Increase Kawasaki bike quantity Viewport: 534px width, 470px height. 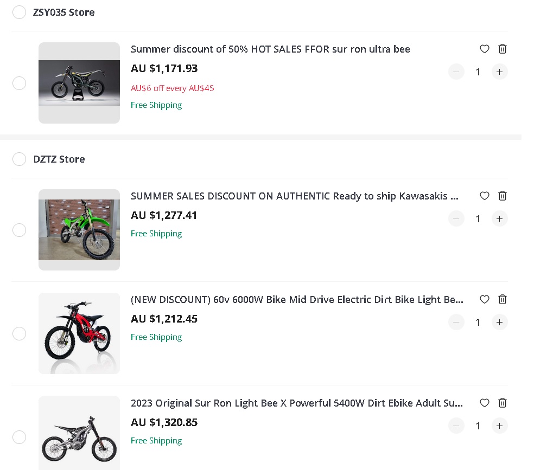coord(499,218)
